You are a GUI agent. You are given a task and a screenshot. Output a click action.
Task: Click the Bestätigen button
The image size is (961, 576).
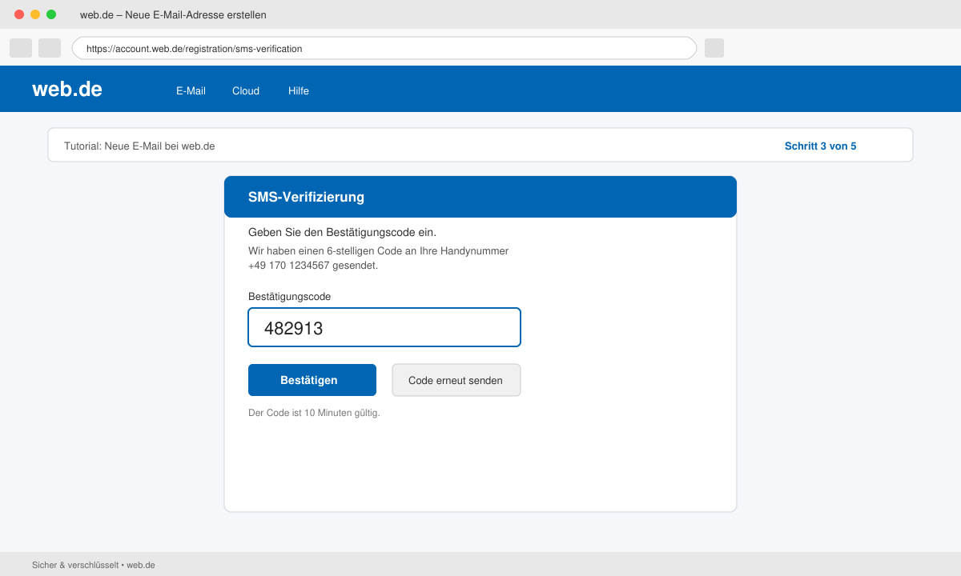tap(312, 380)
